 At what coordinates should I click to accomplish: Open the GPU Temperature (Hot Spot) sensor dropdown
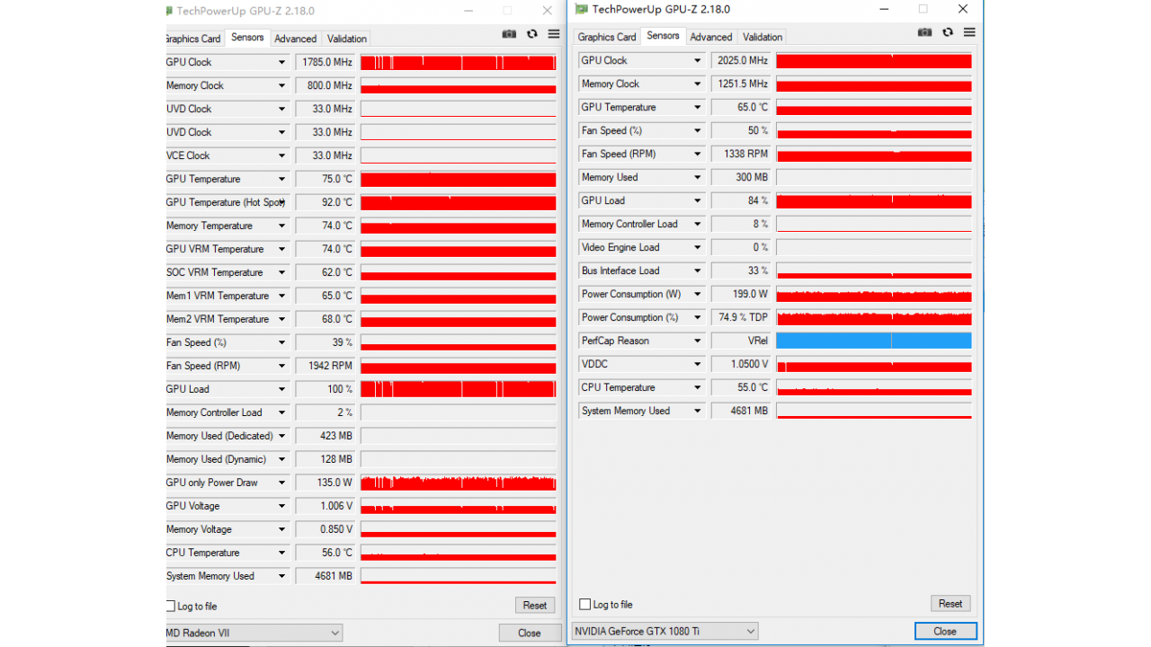click(x=281, y=202)
